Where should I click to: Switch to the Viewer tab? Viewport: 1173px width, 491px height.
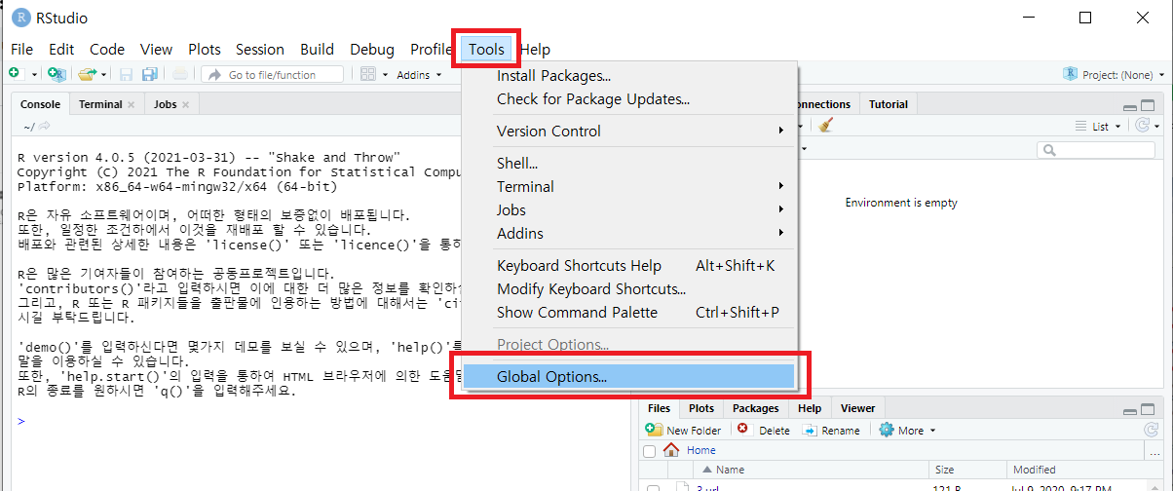(x=857, y=408)
